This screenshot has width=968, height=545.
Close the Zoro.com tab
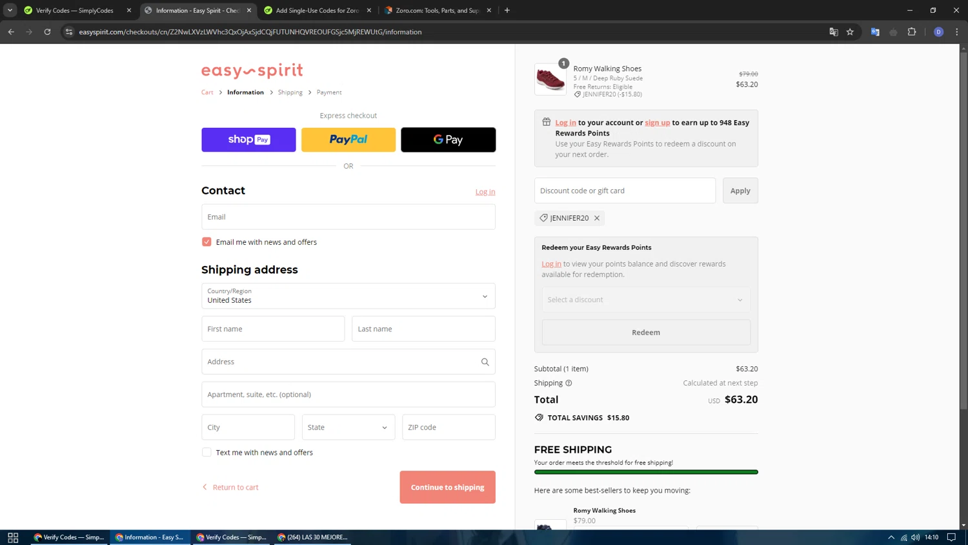pyautogui.click(x=489, y=10)
